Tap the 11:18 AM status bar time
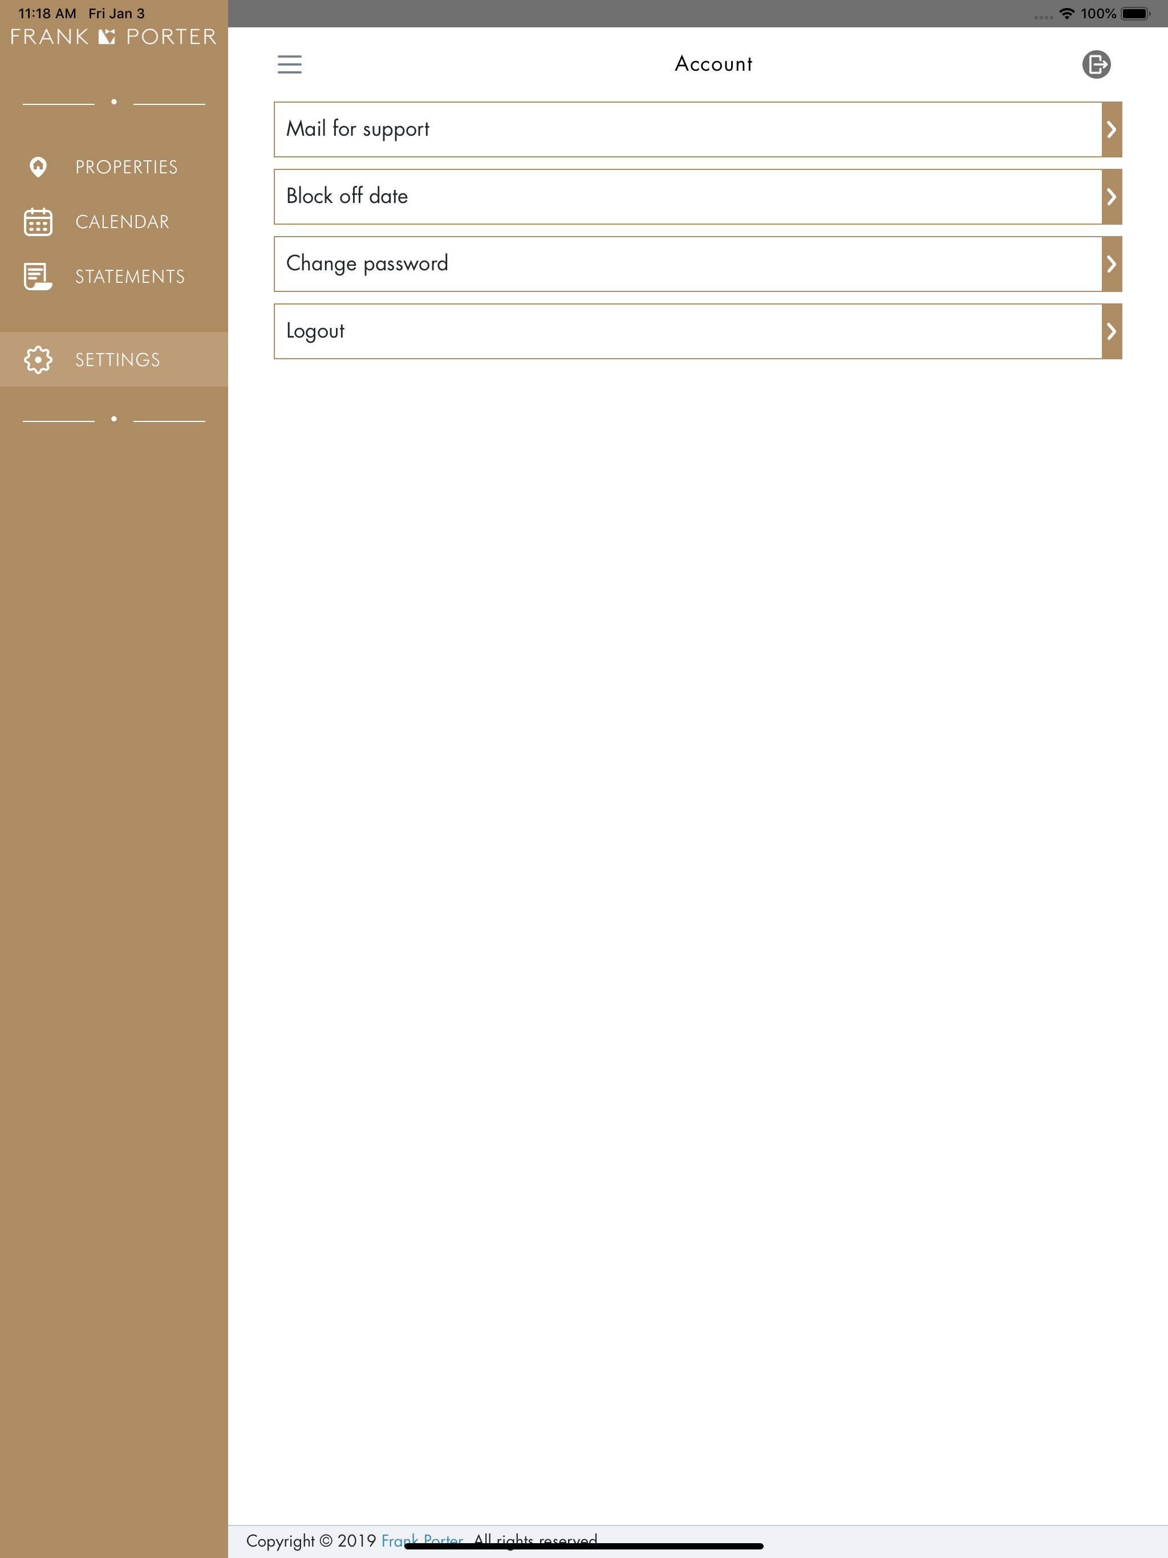This screenshot has width=1168, height=1558. (x=47, y=13)
